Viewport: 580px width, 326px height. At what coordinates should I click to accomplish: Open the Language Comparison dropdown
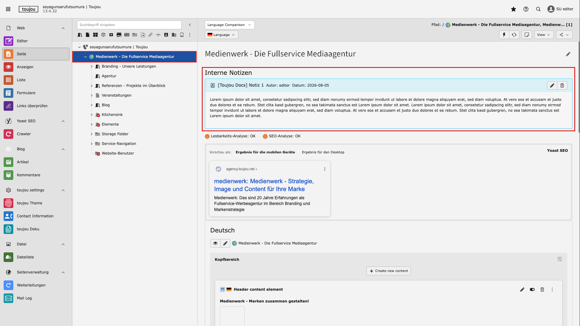tap(230, 25)
